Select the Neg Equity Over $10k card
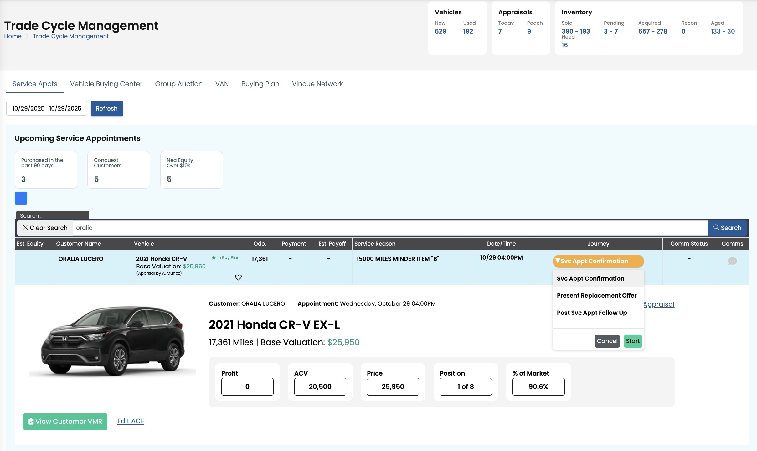The image size is (757, 451). pos(191,170)
